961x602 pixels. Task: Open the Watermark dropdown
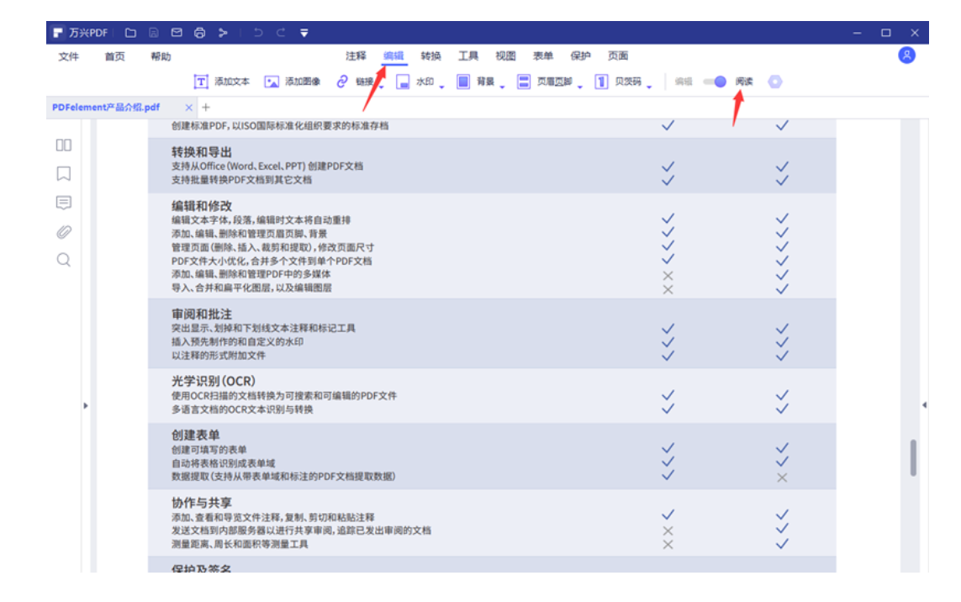pos(423,82)
